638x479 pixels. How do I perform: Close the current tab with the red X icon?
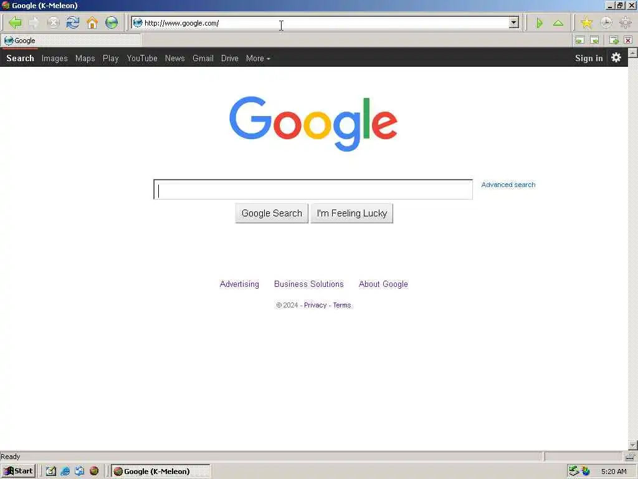(x=628, y=40)
